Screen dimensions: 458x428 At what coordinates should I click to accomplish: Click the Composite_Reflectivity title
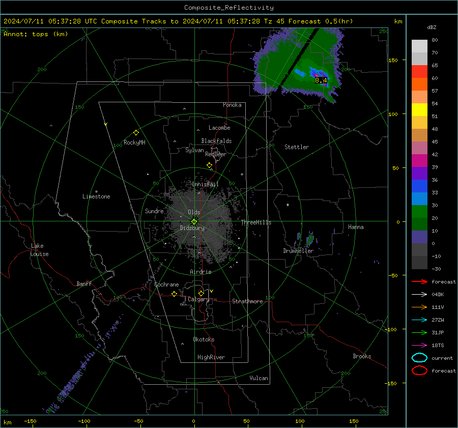pyautogui.click(x=229, y=8)
